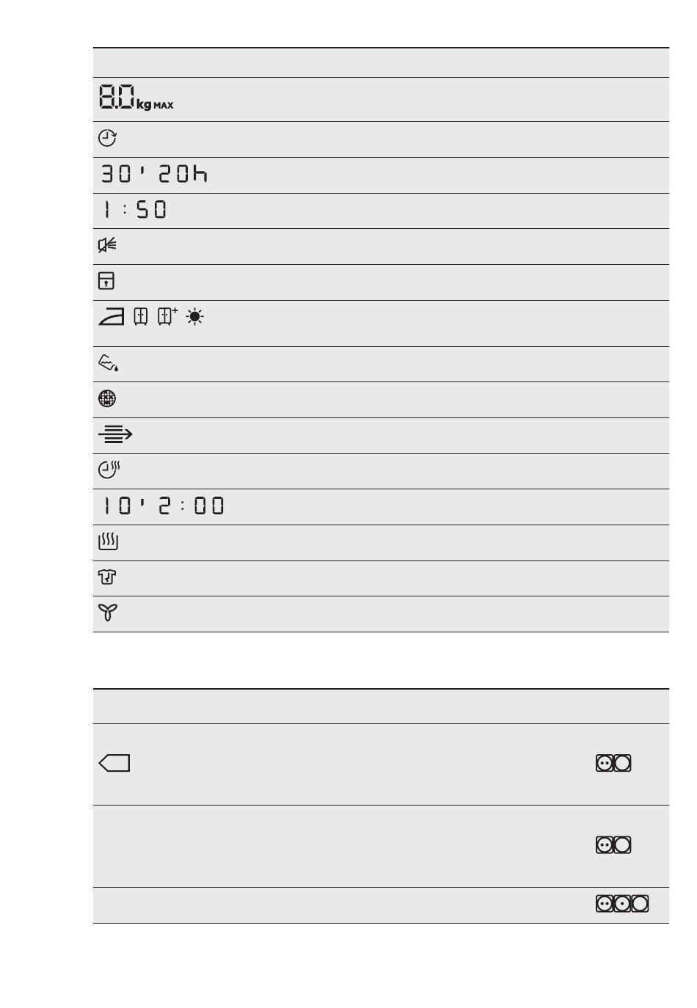Click the 8.0 kg MAX load indicator

tap(136, 98)
